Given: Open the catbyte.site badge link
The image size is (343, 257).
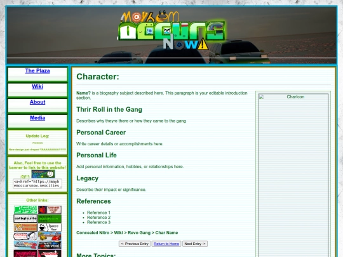Looking at the screenshot, I should tap(25, 218).
